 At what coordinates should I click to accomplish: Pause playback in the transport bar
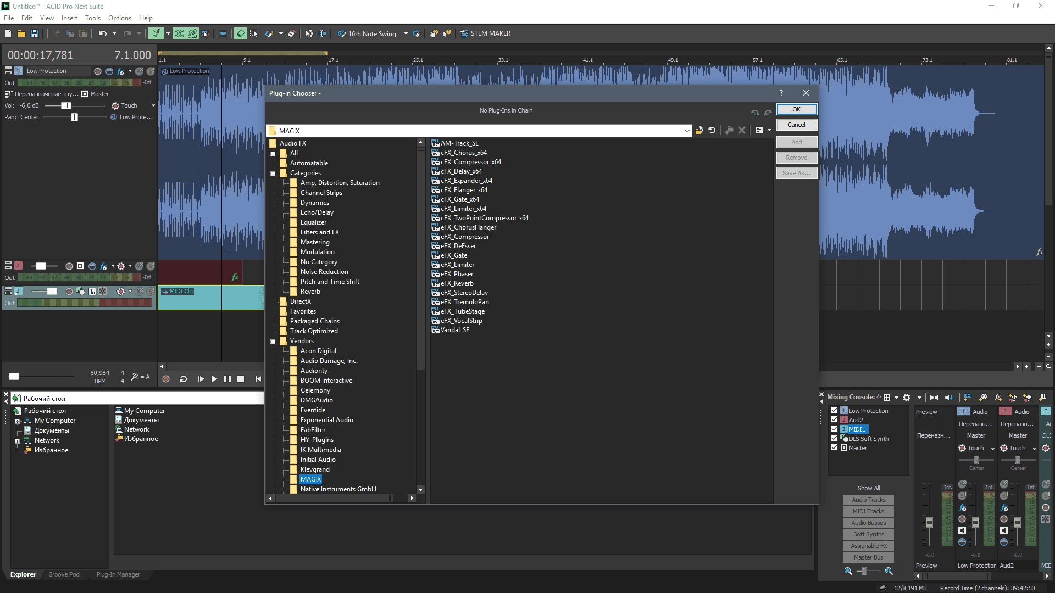[x=227, y=379]
